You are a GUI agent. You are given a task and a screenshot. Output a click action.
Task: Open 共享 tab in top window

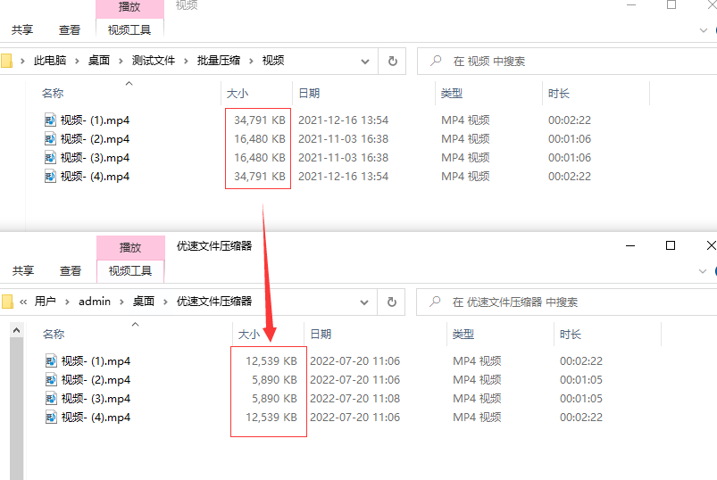click(22, 30)
